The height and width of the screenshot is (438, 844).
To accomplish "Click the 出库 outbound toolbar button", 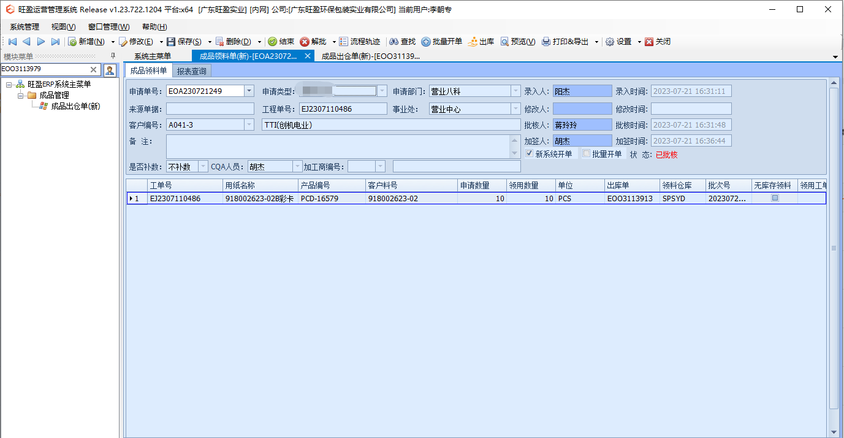I will click(481, 42).
